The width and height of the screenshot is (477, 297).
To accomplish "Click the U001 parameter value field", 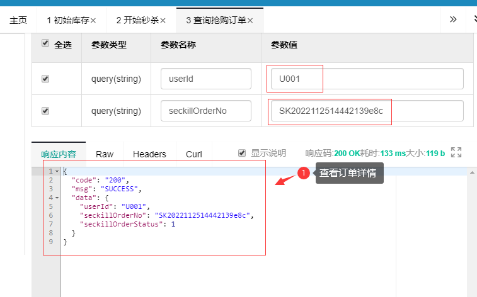I will click(367, 79).
